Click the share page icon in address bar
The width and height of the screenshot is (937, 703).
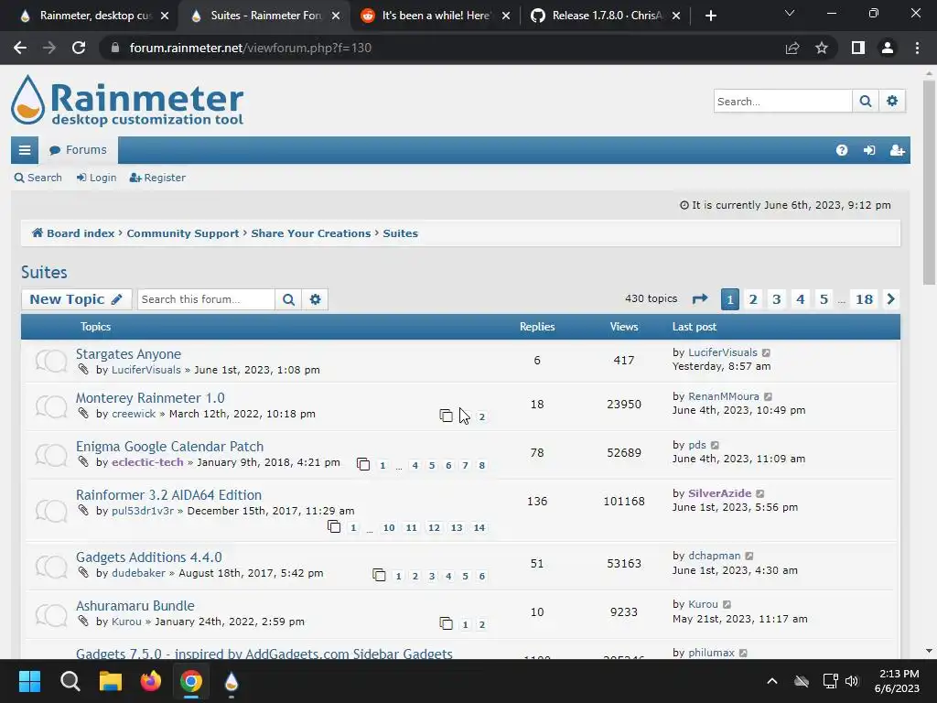click(x=792, y=48)
